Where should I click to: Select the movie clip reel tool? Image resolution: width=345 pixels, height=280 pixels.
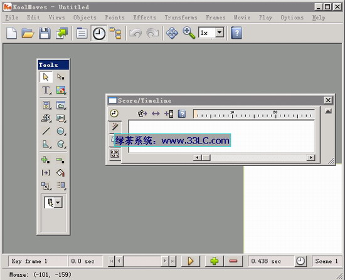tap(46, 118)
